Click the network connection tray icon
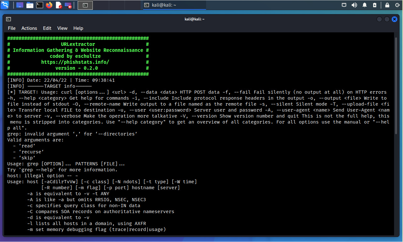Screen dimensions: 403x242 coord(344,5)
